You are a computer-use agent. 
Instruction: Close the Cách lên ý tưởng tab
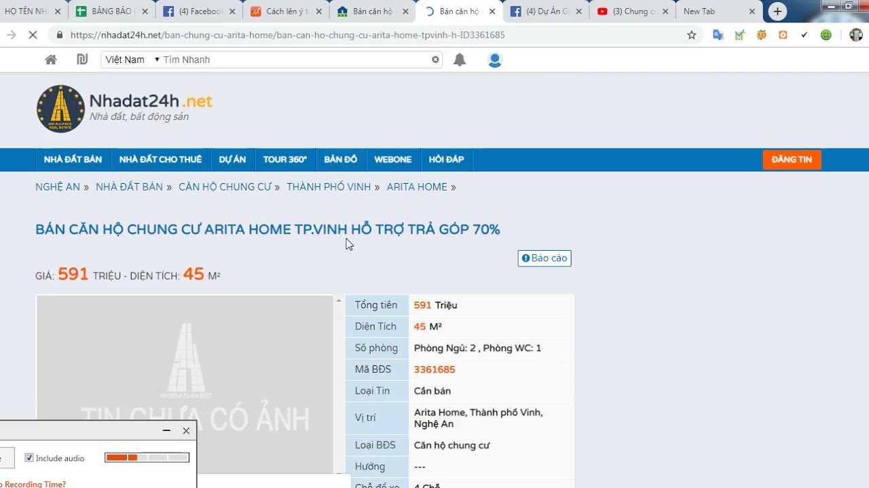pyautogui.click(x=320, y=12)
